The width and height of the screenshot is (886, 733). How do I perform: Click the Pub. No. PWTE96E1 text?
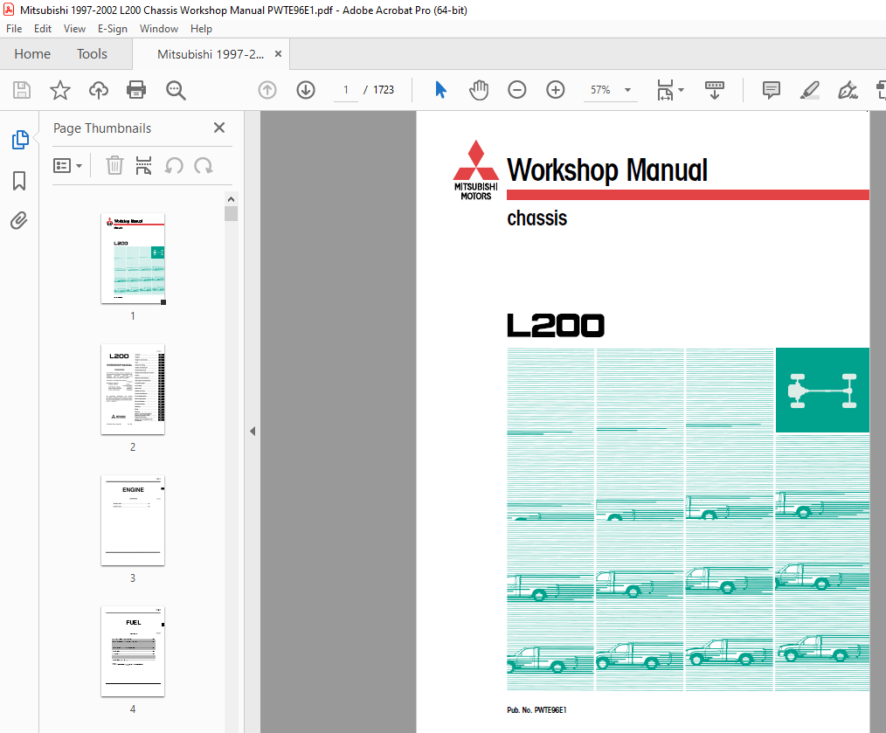click(536, 709)
